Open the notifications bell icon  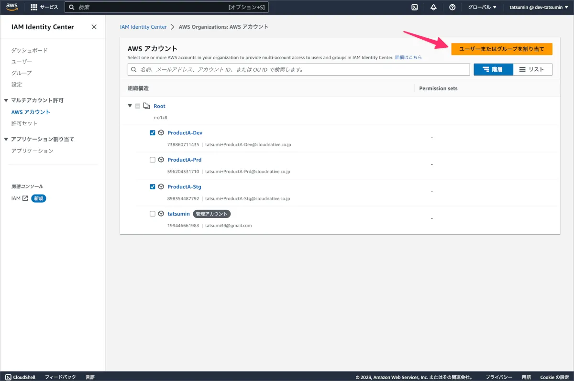click(433, 7)
